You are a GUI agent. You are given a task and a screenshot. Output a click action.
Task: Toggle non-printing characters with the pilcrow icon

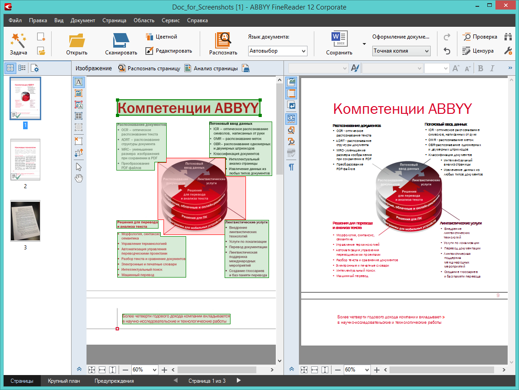point(291,167)
